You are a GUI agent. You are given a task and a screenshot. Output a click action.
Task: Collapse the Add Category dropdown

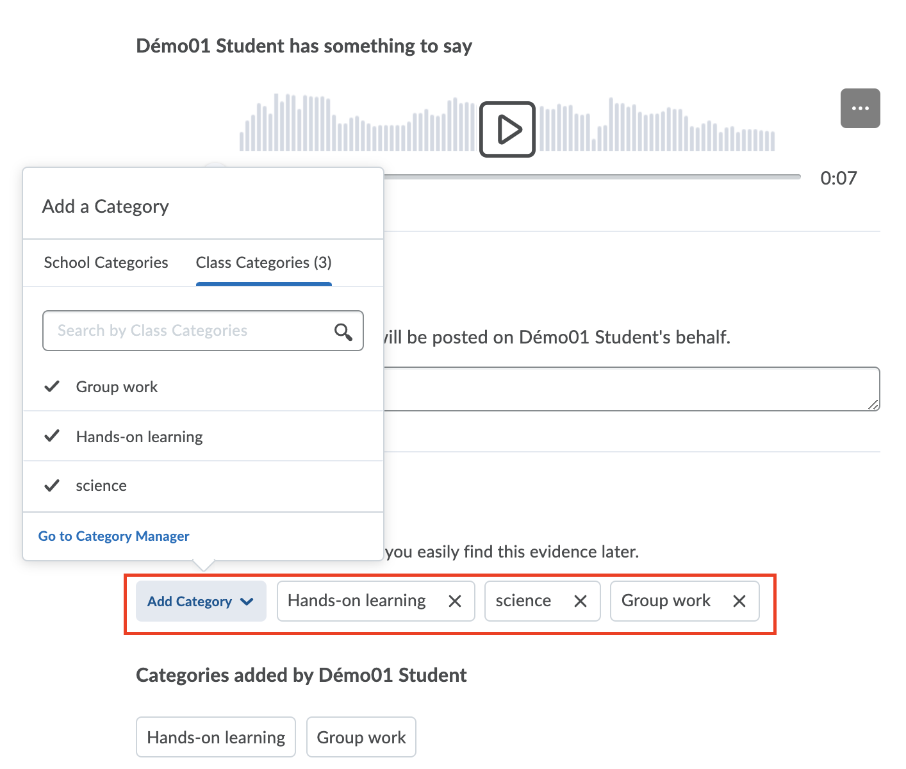tap(201, 601)
